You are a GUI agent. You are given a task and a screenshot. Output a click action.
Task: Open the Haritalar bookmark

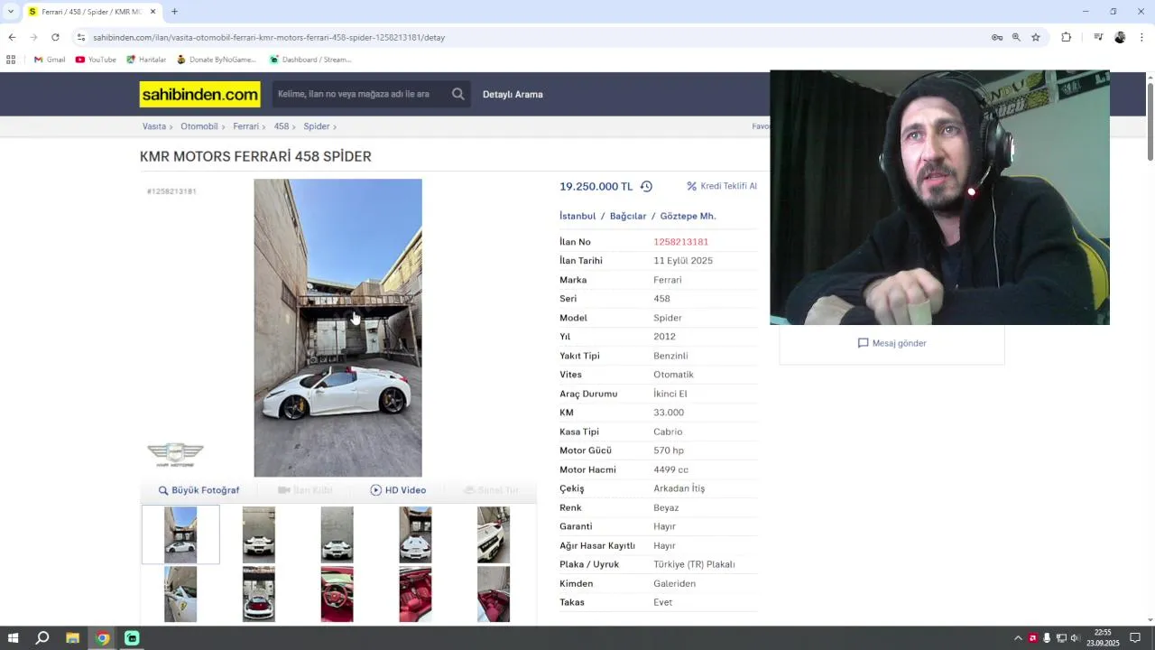coord(146,60)
